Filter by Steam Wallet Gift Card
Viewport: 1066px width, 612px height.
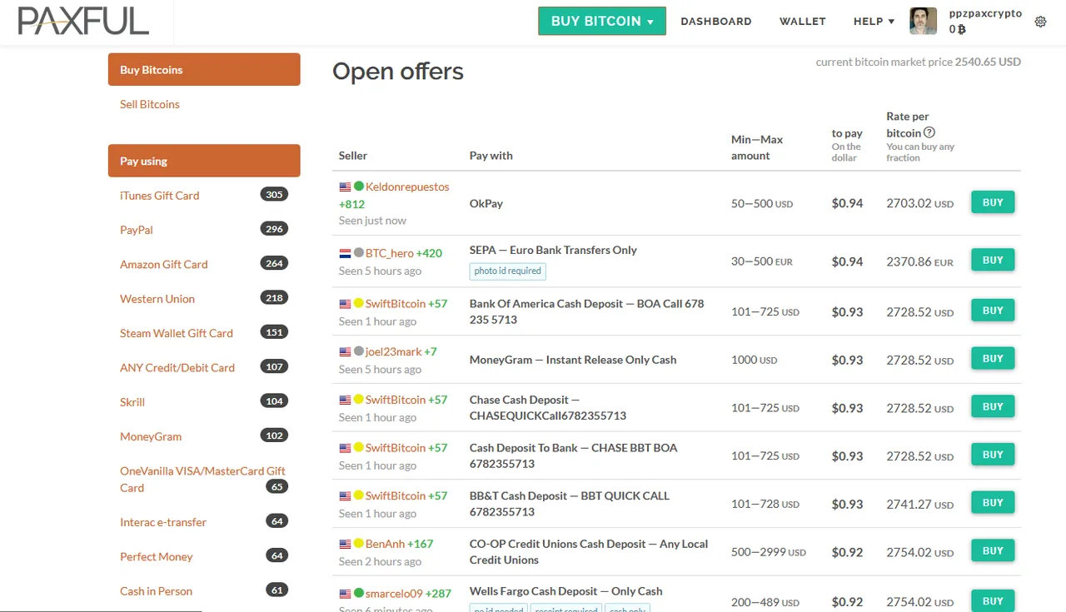pos(177,333)
